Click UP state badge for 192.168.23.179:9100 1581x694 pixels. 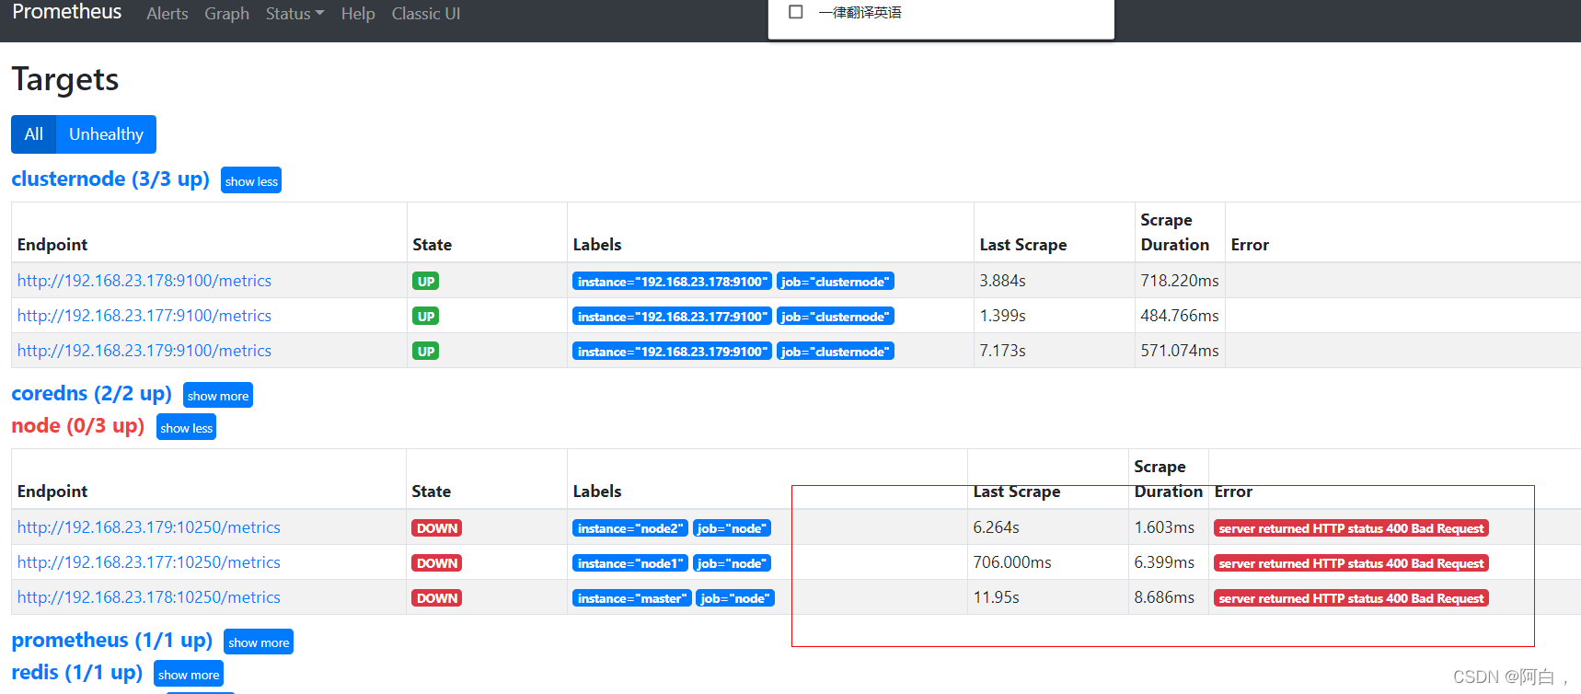[x=426, y=352]
